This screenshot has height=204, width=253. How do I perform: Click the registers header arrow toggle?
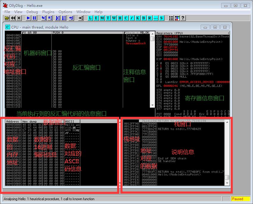pos(229,33)
